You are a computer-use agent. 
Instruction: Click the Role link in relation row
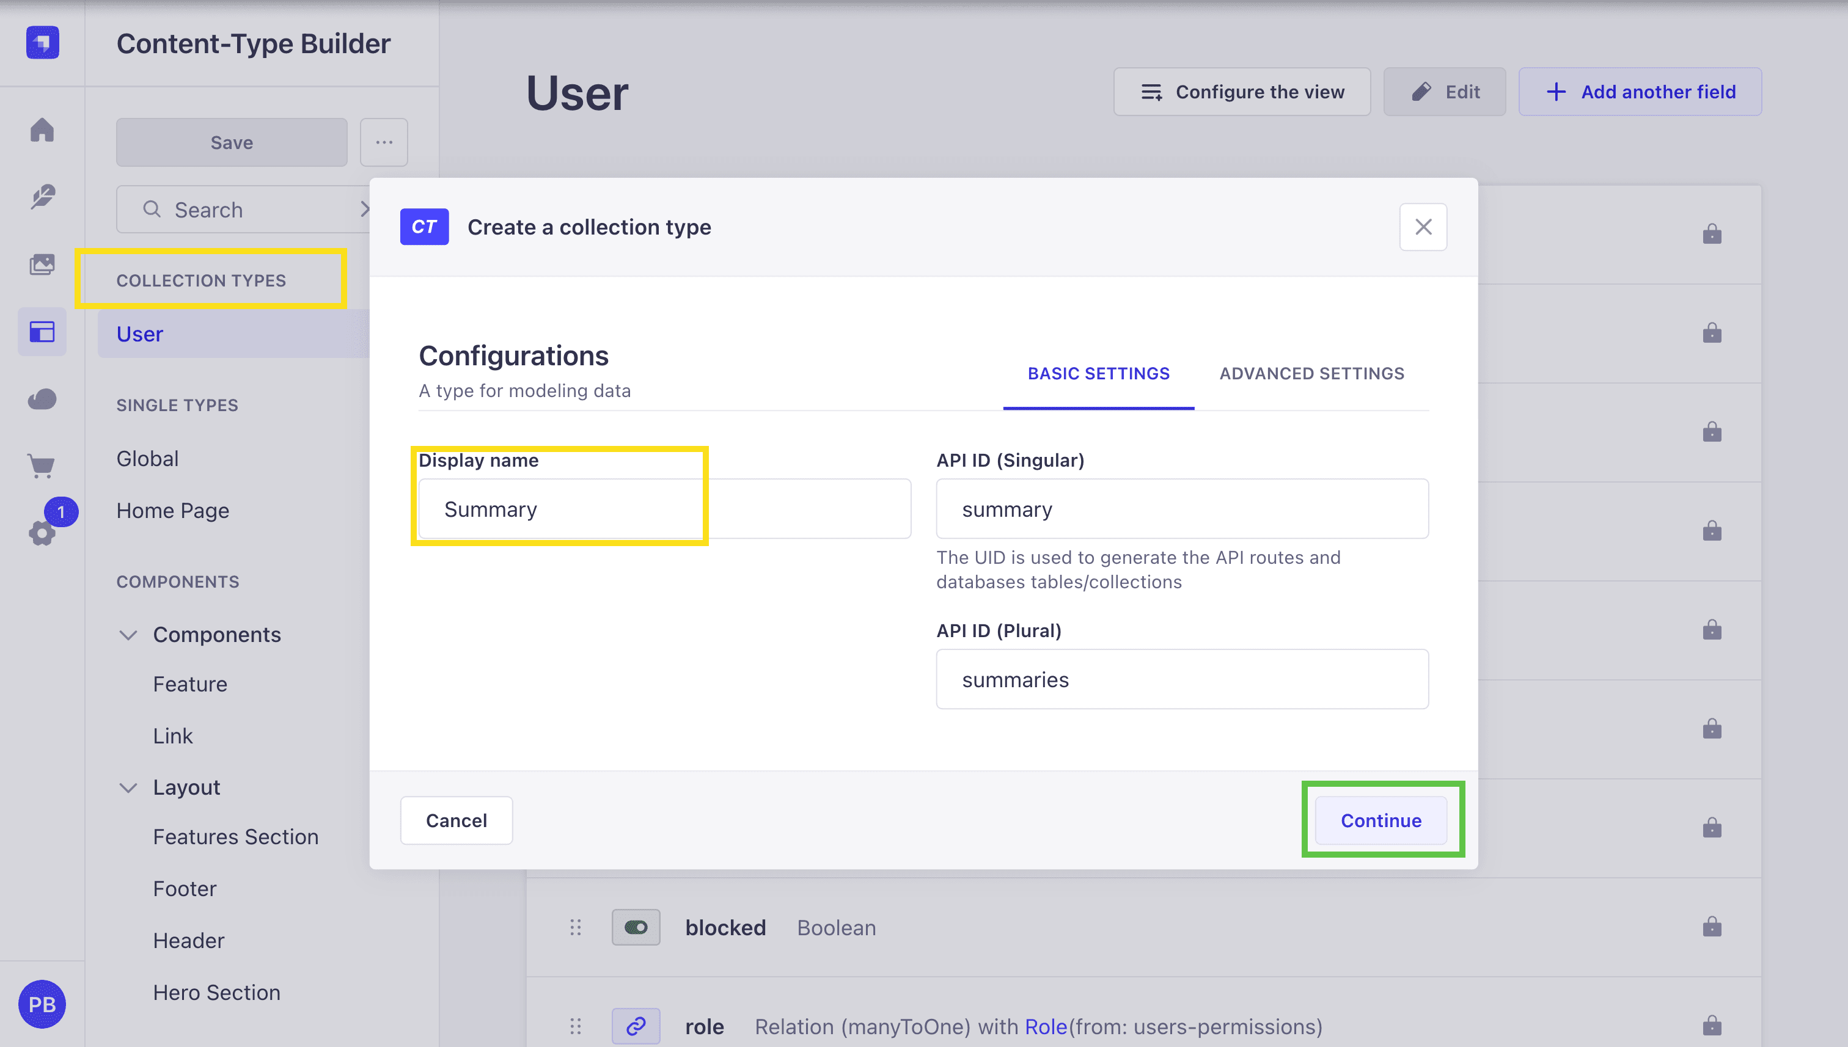pyautogui.click(x=1046, y=1026)
